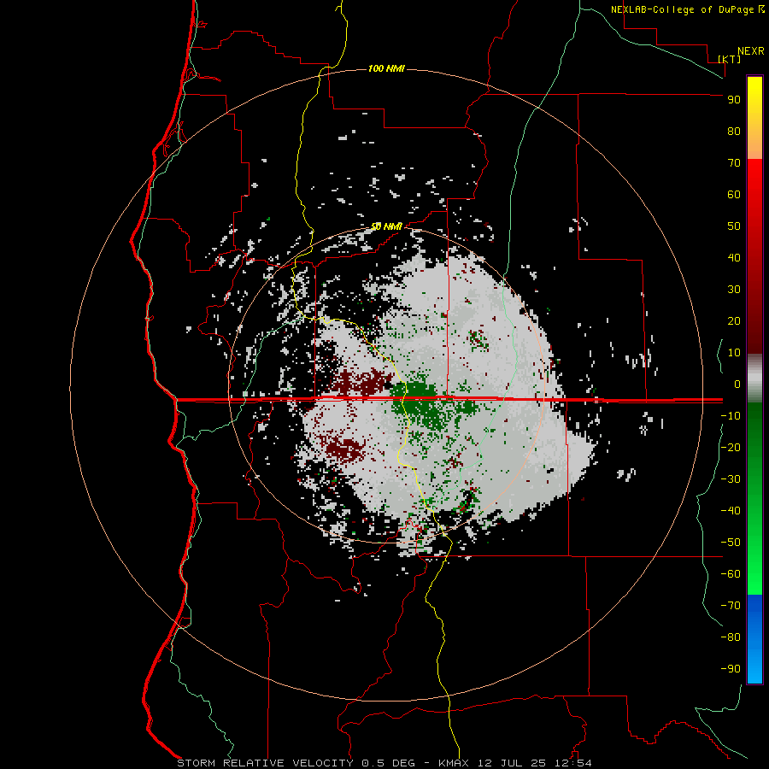Screen dimensions: 769x769
Task: Click the positive 10 scale value
Action: 734,353
